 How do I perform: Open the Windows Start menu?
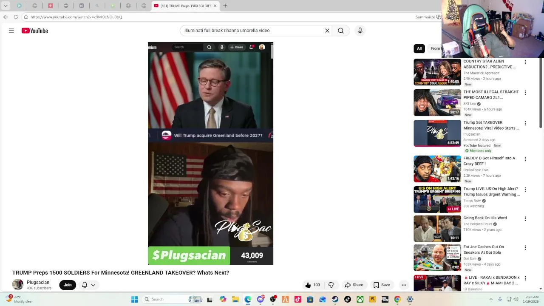click(134, 299)
